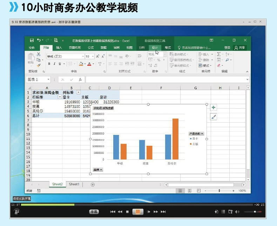Viewport: 277px width, 226px height.
Task: Click the Ribbon Display Options icon
Action: (211, 40)
